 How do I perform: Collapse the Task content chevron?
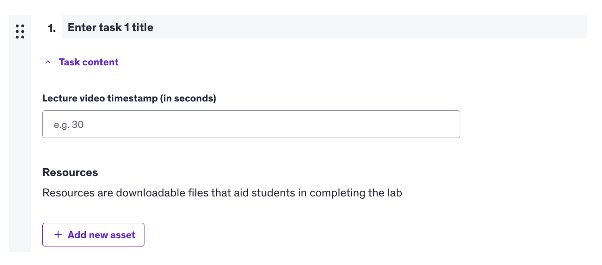click(47, 63)
